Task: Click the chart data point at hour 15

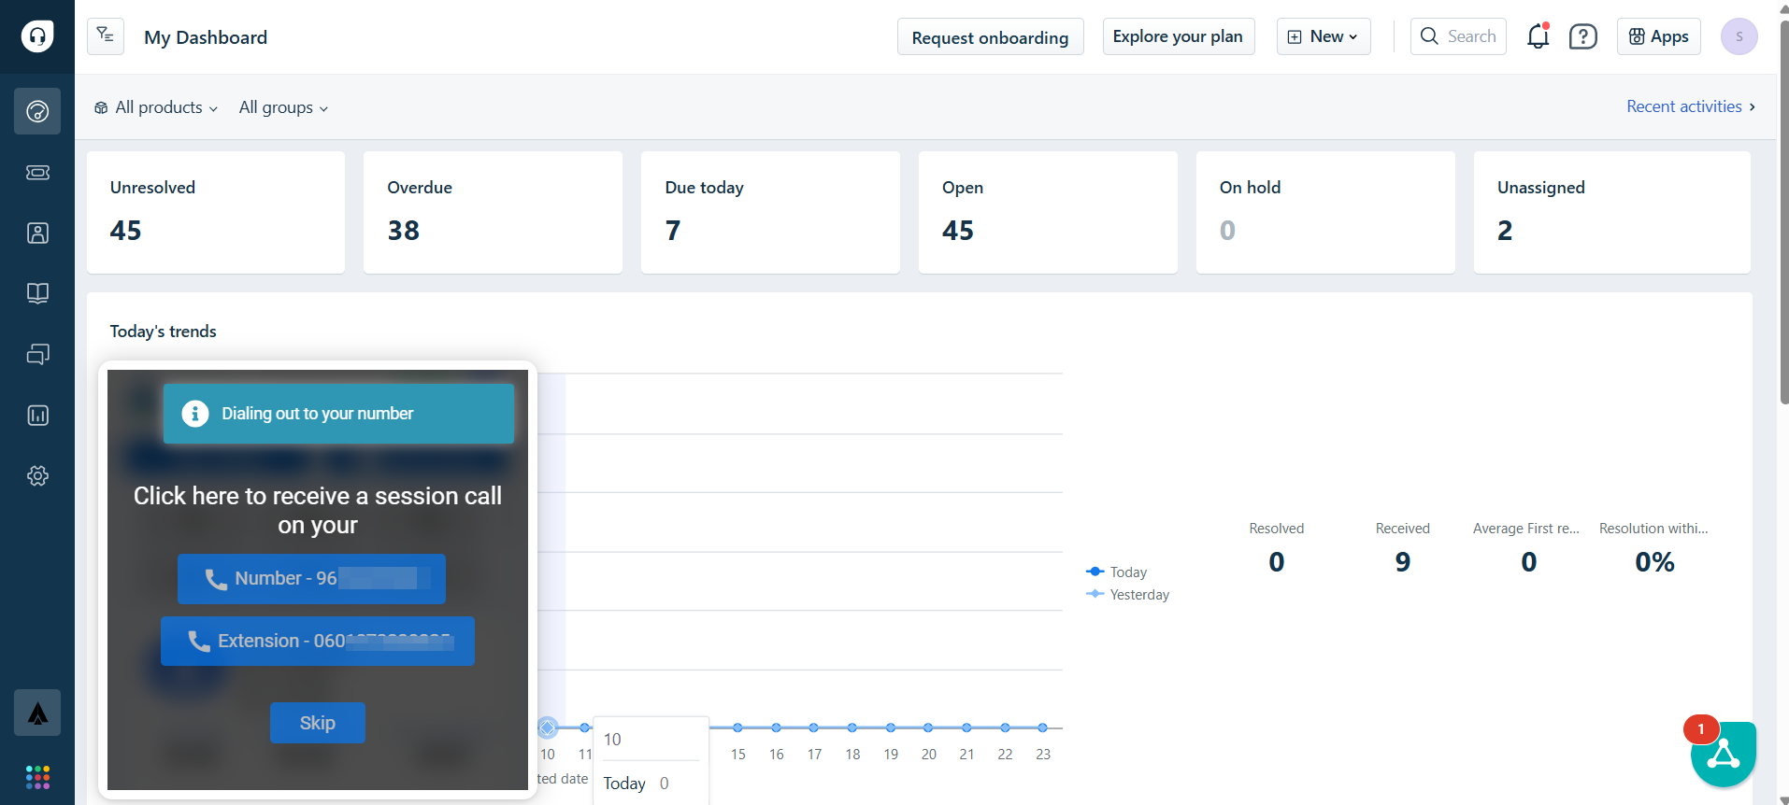Action: point(737,727)
